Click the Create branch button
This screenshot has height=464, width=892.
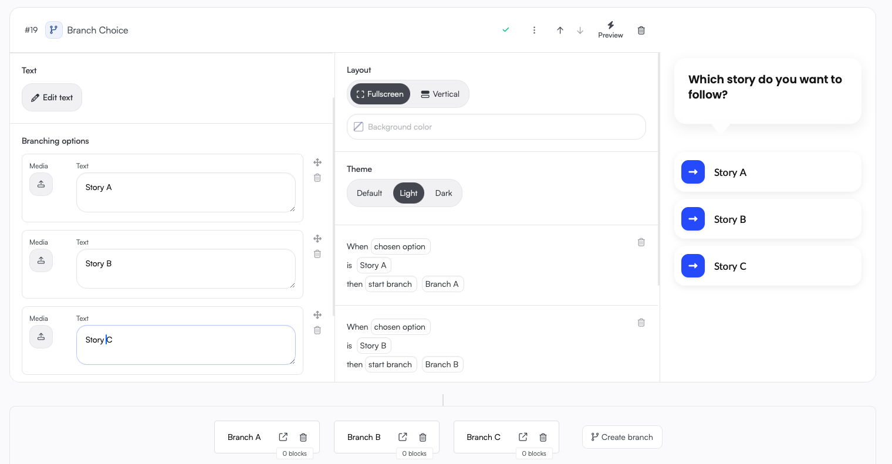[622, 437]
